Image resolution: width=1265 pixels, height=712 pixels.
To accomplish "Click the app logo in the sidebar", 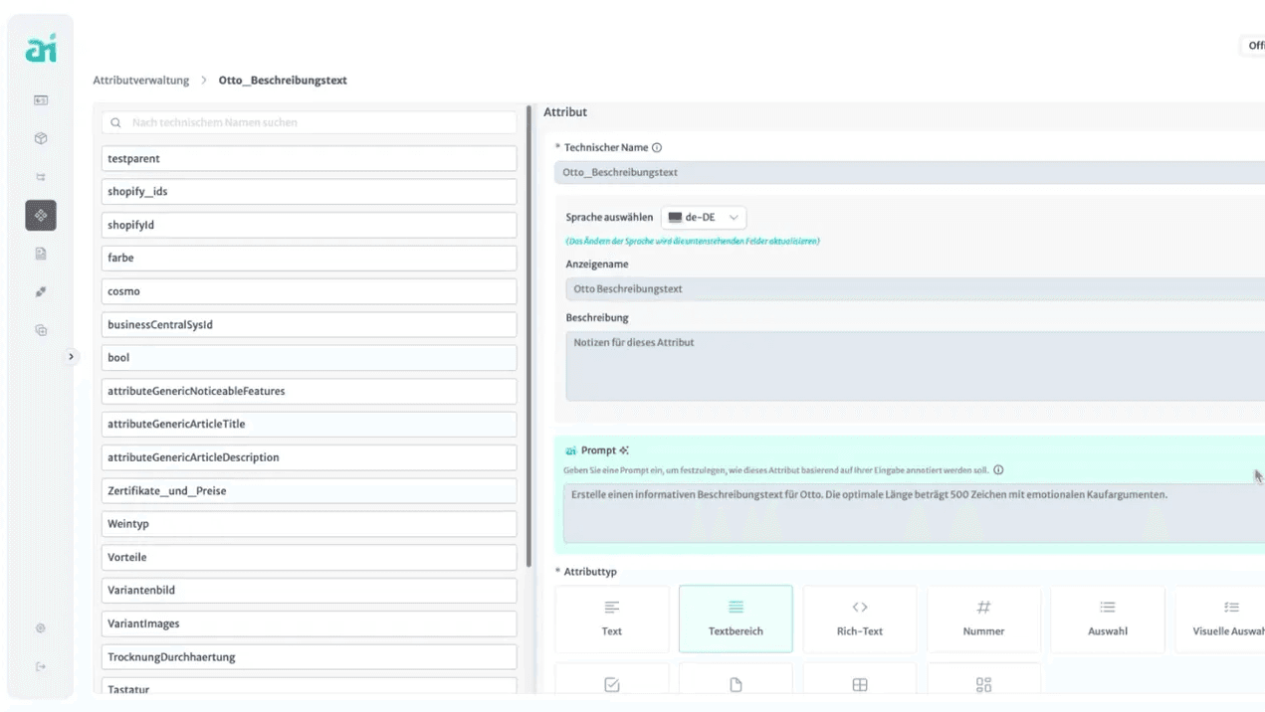I will pyautogui.click(x=41, y=48).
